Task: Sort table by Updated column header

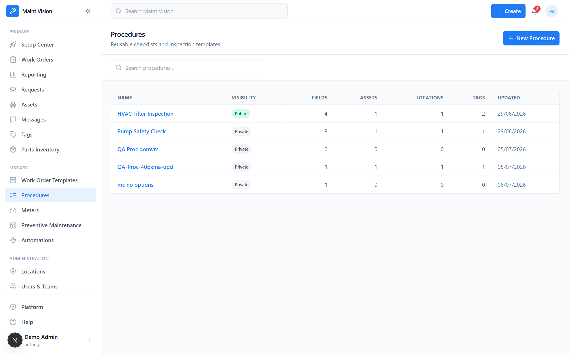Action: (509, 98)
